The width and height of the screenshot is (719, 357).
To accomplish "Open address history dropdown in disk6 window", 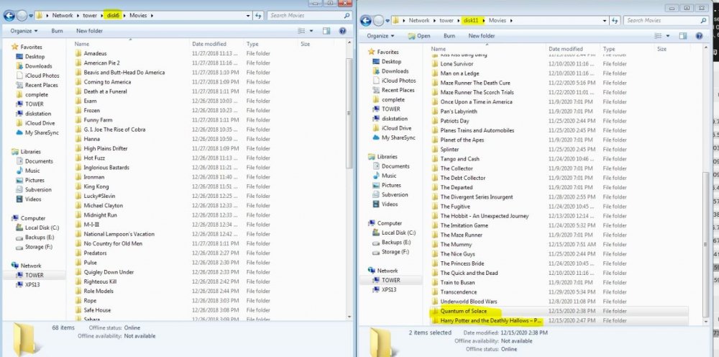I will click(249, 16).
